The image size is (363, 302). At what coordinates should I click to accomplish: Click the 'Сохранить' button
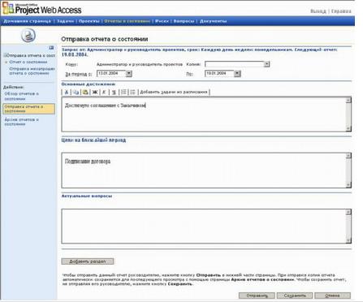click(x=295, y=296)
